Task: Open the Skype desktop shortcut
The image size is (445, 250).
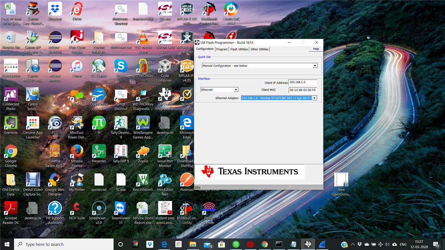Action: coord(121,69)
